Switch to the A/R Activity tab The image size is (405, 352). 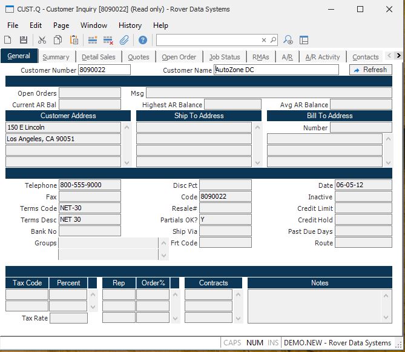[x=322, y=57]
